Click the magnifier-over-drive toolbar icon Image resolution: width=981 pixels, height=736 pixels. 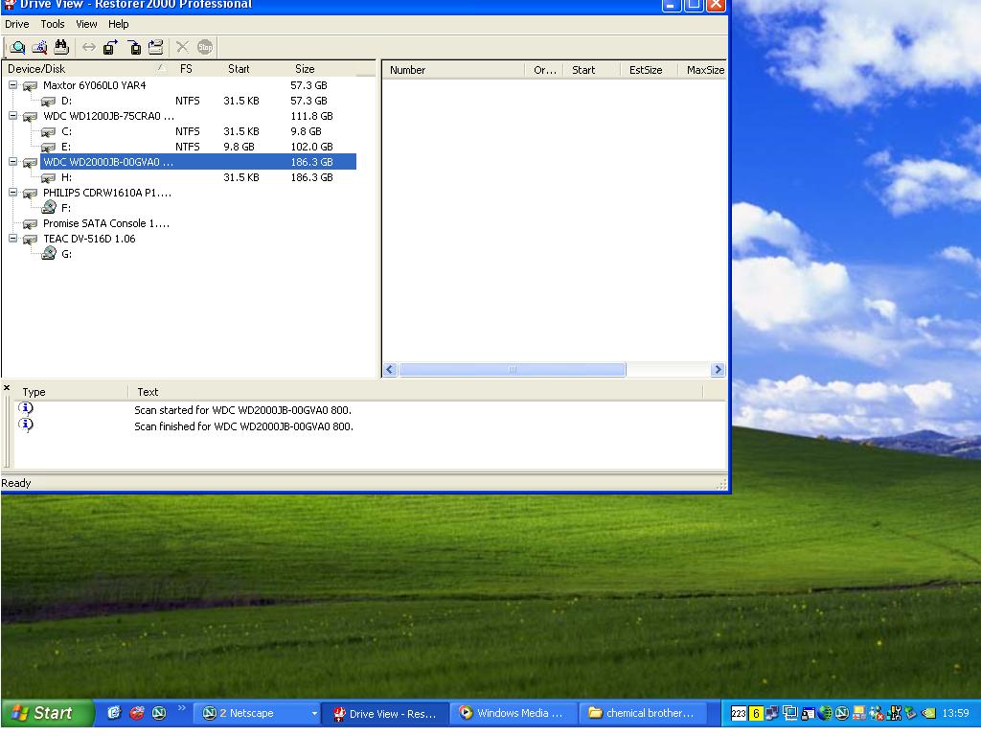[17, 47]
